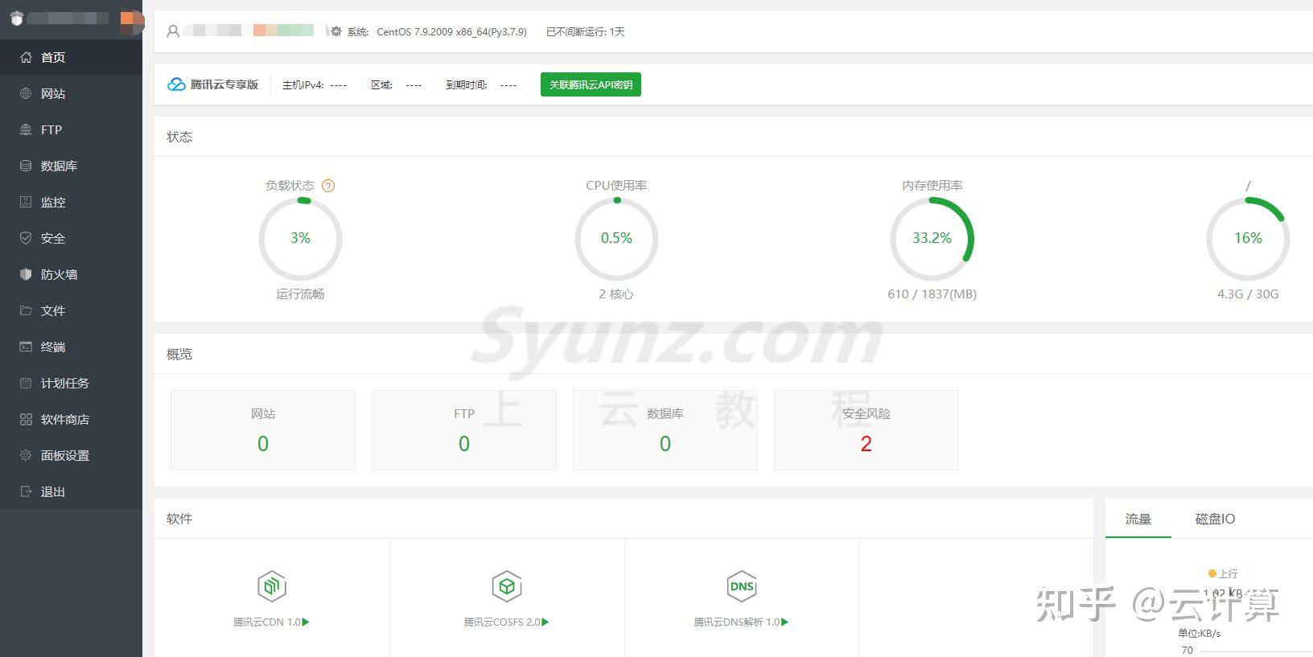The image size is (1313, 657).
Task: Click the 软件商店 grid icon in sidebar
Action: 26,419
